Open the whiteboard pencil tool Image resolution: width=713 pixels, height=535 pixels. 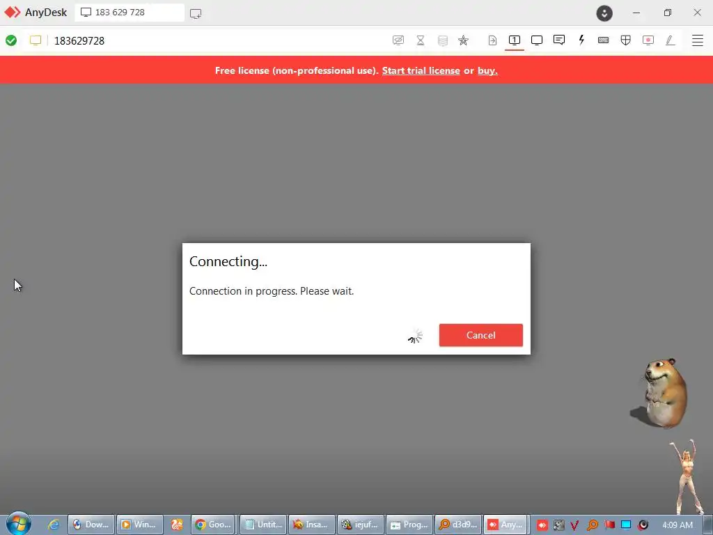[x=671, y=40]
